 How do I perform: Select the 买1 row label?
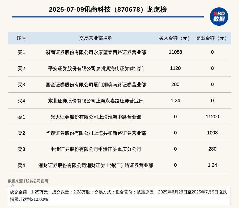(21, 52)
